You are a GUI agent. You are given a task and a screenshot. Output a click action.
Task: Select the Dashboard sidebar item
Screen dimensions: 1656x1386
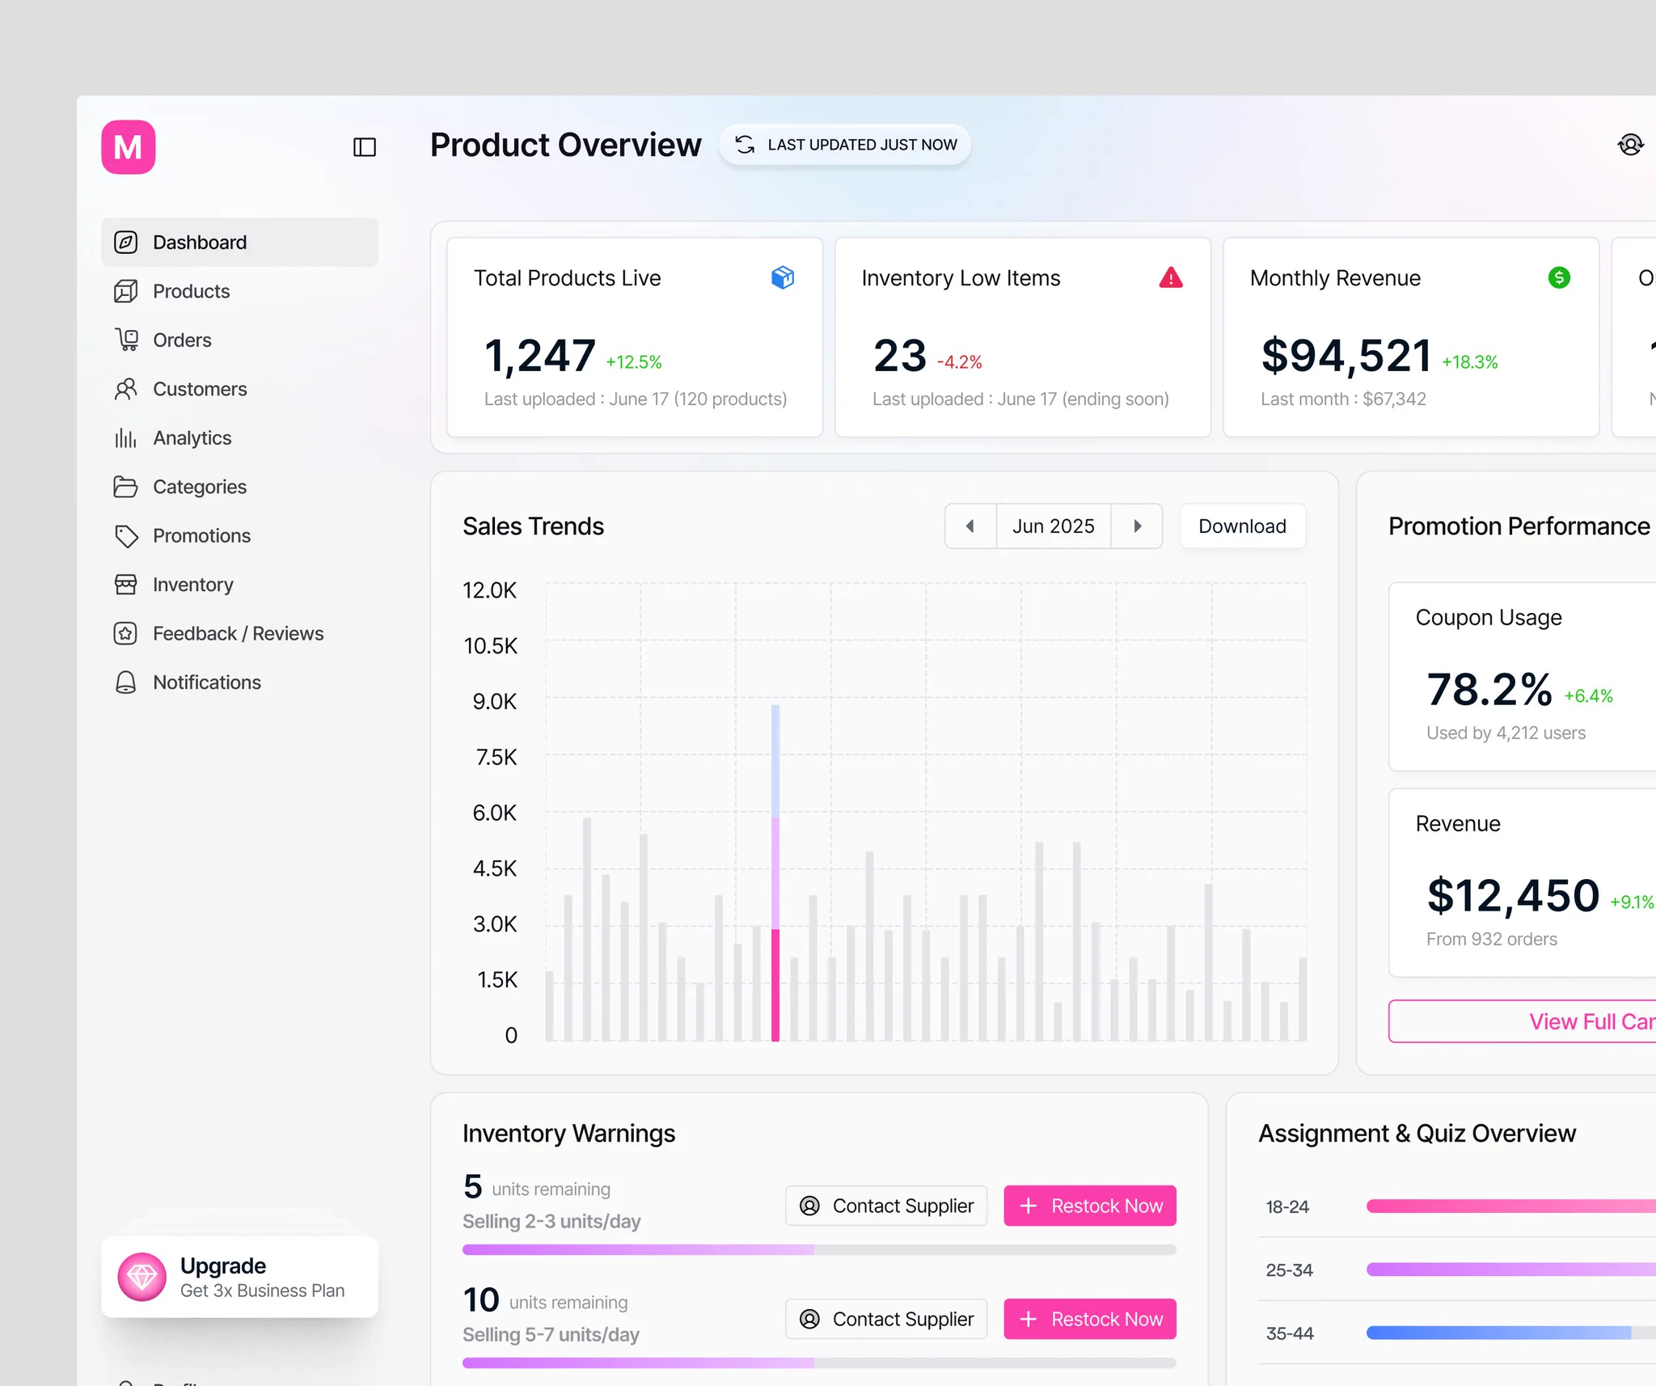click(x=239, y=242)
